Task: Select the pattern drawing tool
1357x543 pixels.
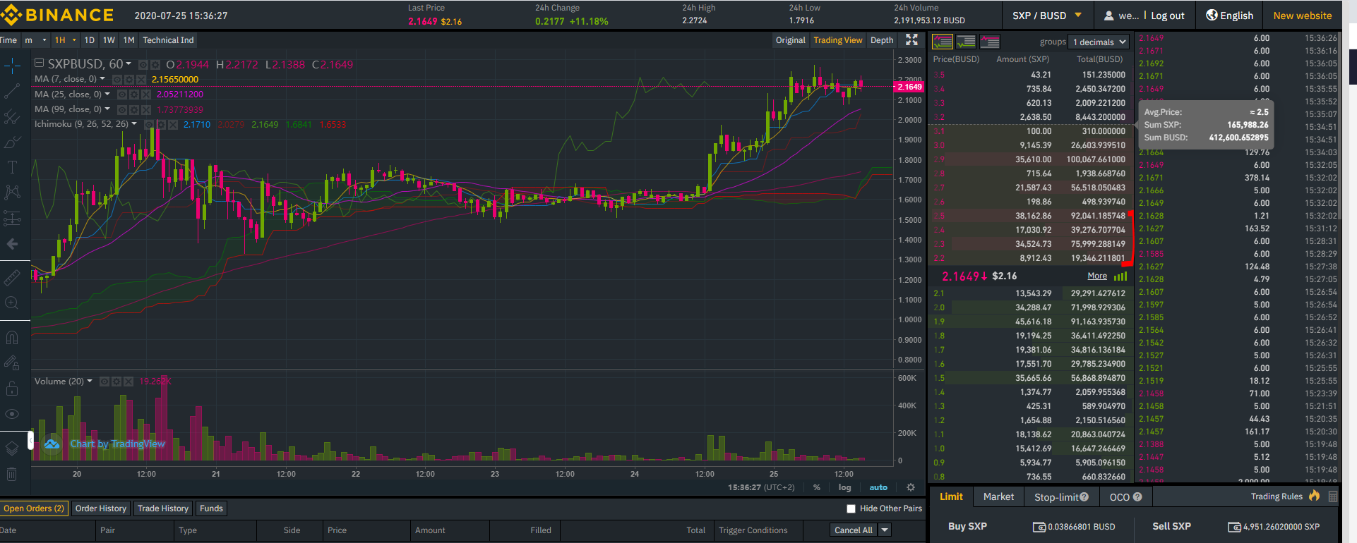Action: click(x=12, y=192)
